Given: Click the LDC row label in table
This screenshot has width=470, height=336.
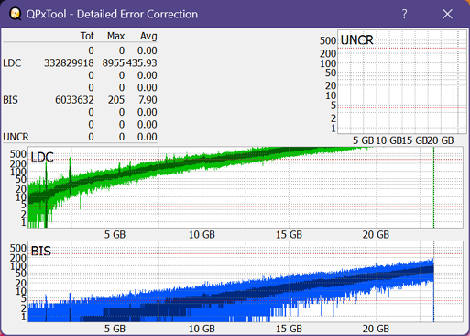Looking at the screenshot, I should tap(12, 63).
